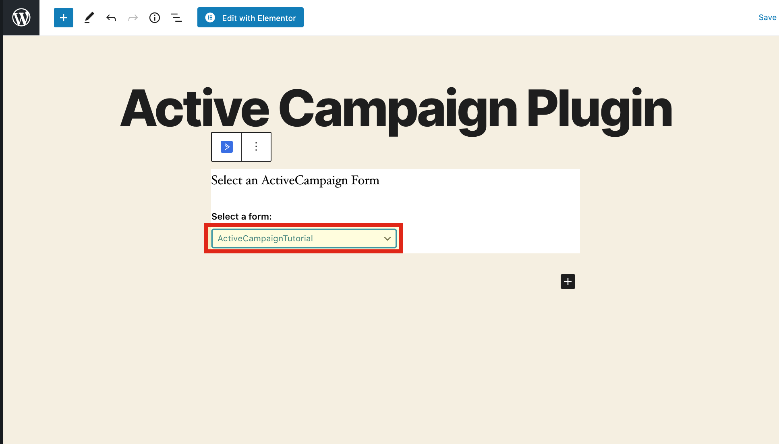Click the "Select a form:" label
This screenshot has height=444, width=779.
click(242, 216)
